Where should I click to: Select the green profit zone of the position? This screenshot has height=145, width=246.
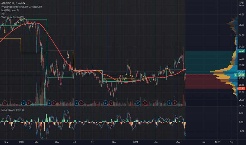click(x=211, y=62)
